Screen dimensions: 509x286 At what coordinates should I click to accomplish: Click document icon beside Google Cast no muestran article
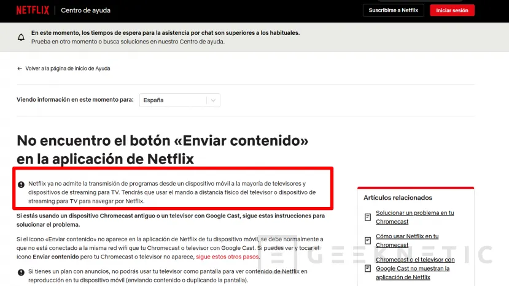click(367, 268)
